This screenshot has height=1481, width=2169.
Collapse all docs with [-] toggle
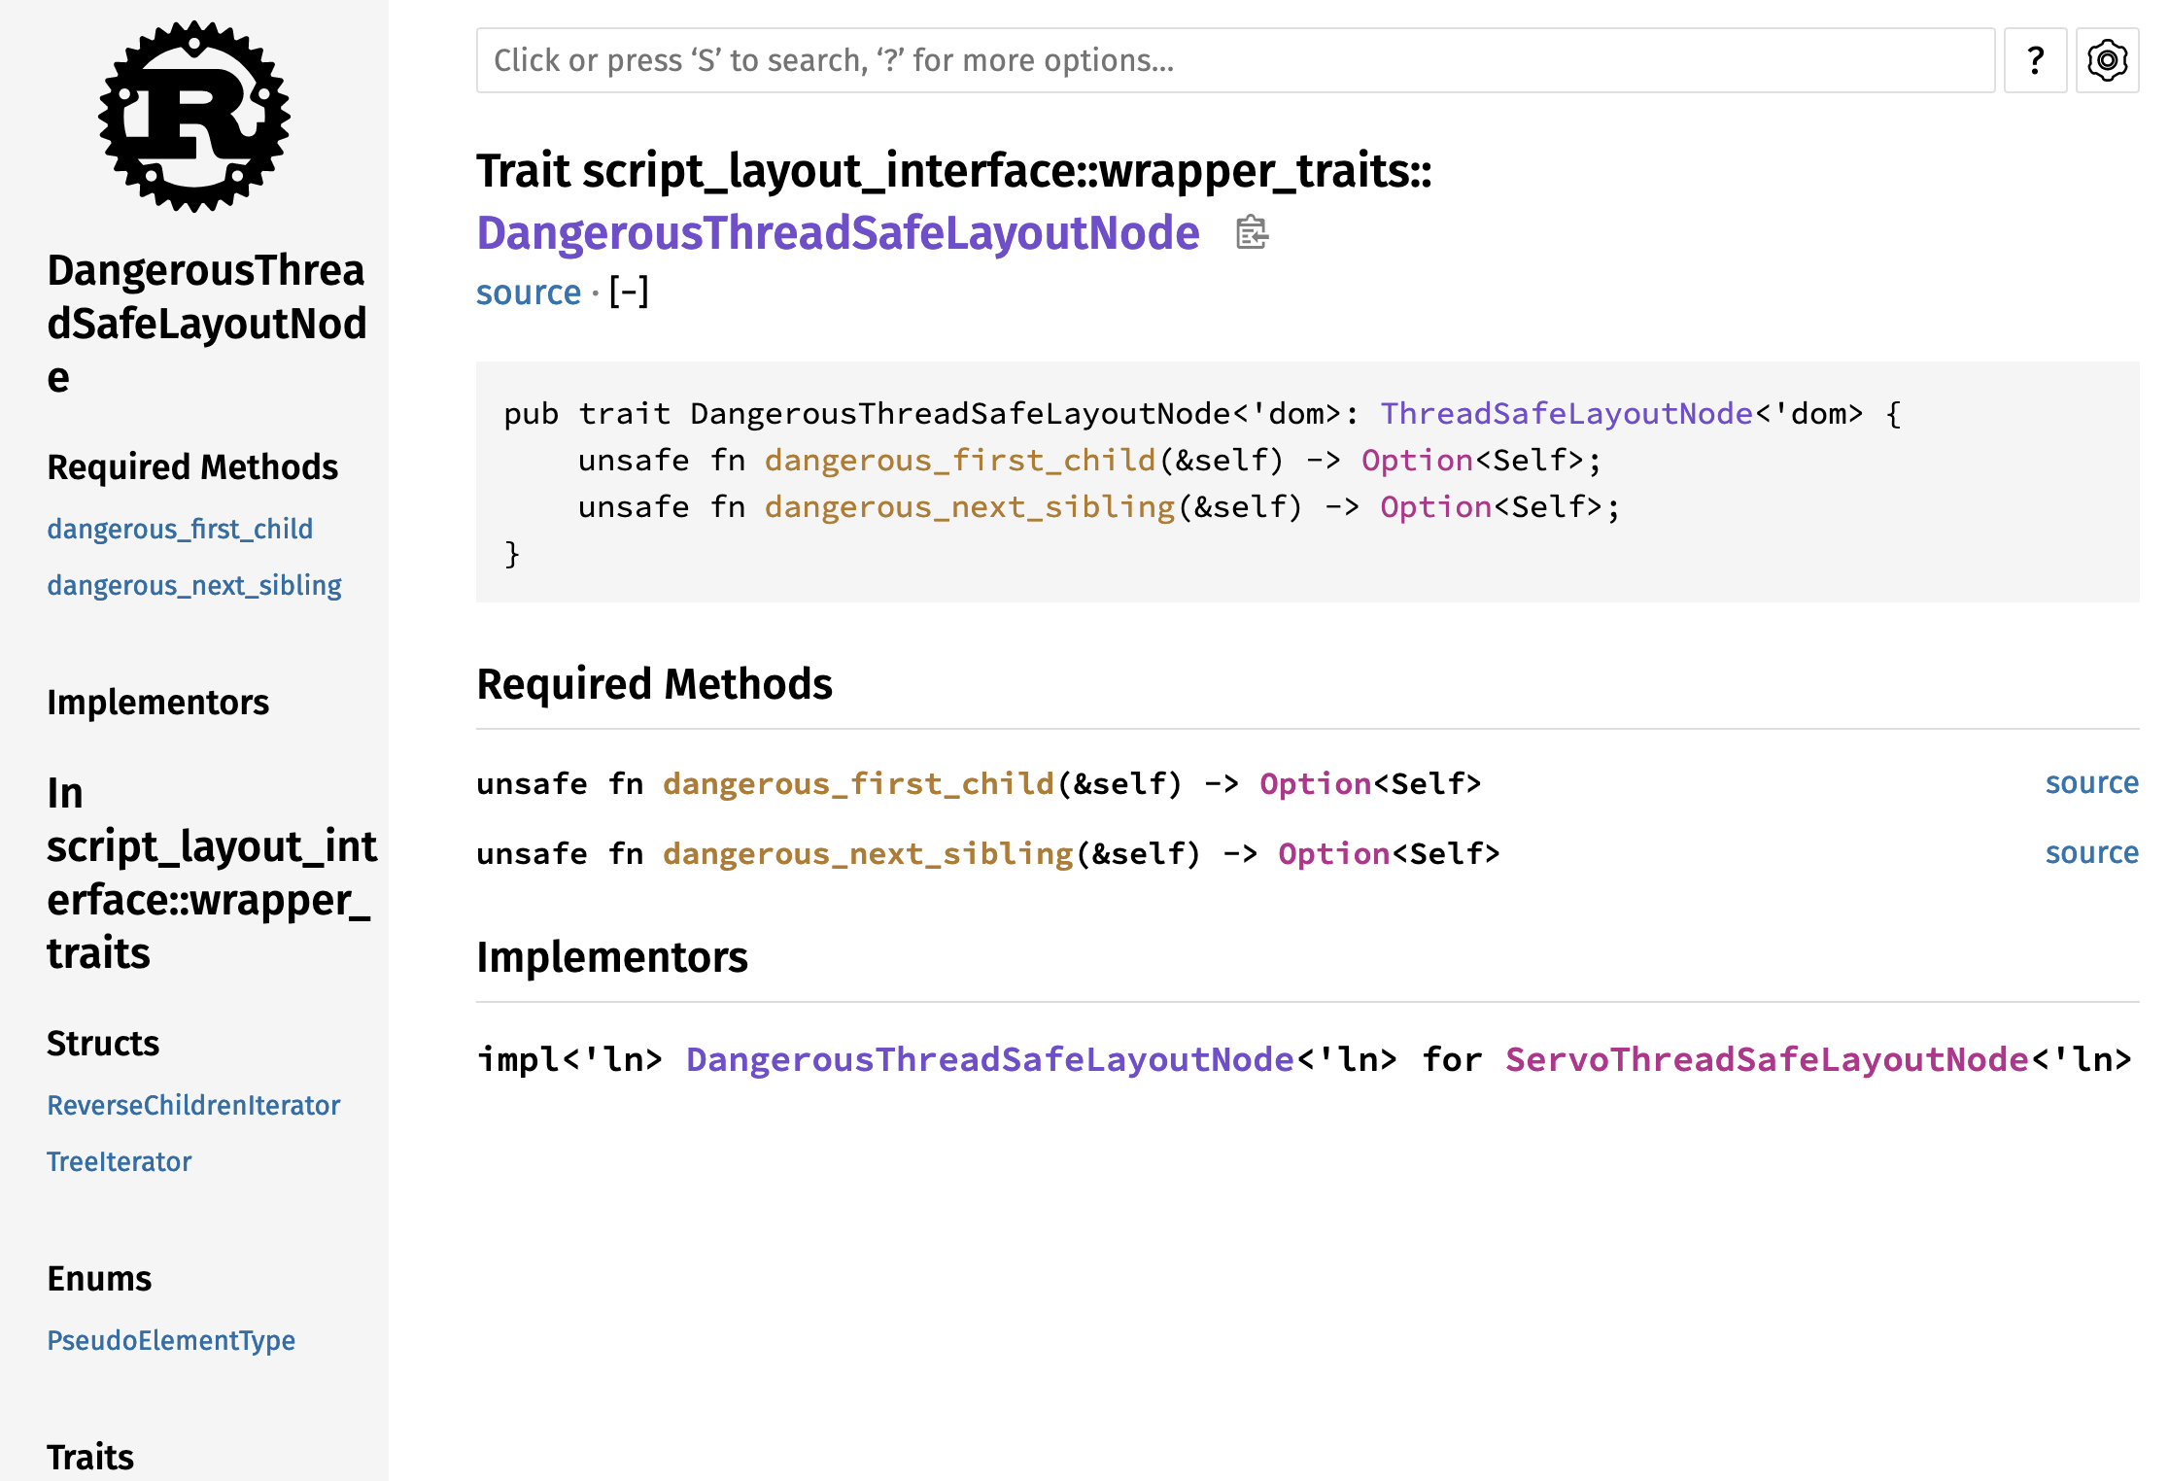pos(628,292)
